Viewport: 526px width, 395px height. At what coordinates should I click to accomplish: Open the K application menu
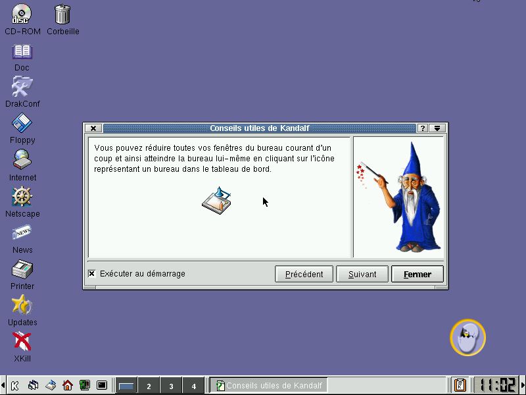click(x=13, y=385)
